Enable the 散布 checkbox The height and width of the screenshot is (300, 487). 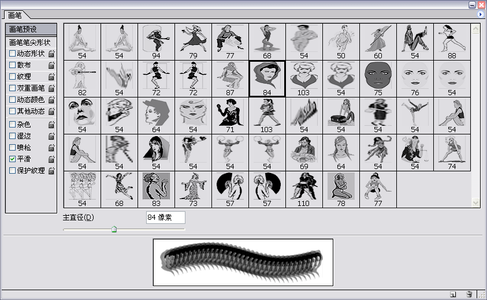pos(13,65)
